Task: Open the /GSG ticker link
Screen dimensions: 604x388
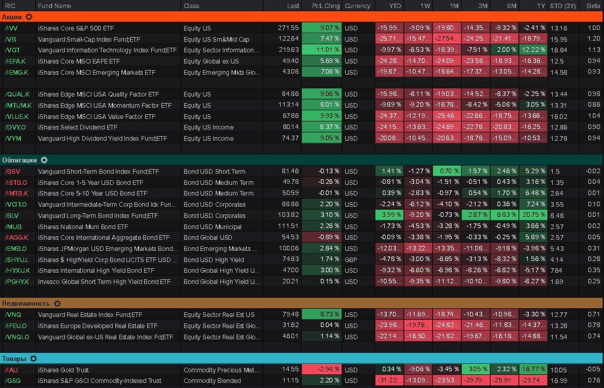Action: pyautogui.click(x=12, y=381)
